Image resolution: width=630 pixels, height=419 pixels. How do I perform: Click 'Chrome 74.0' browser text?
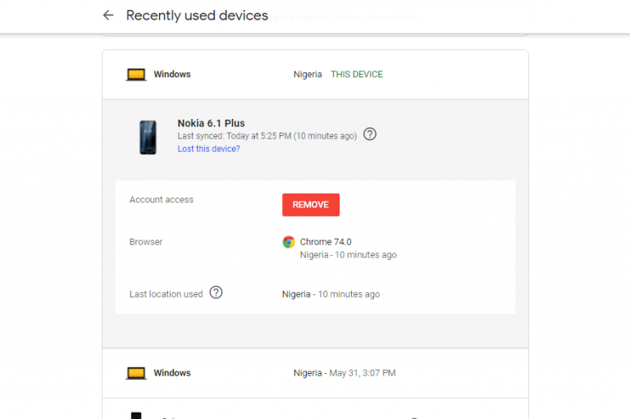(326, 242)
